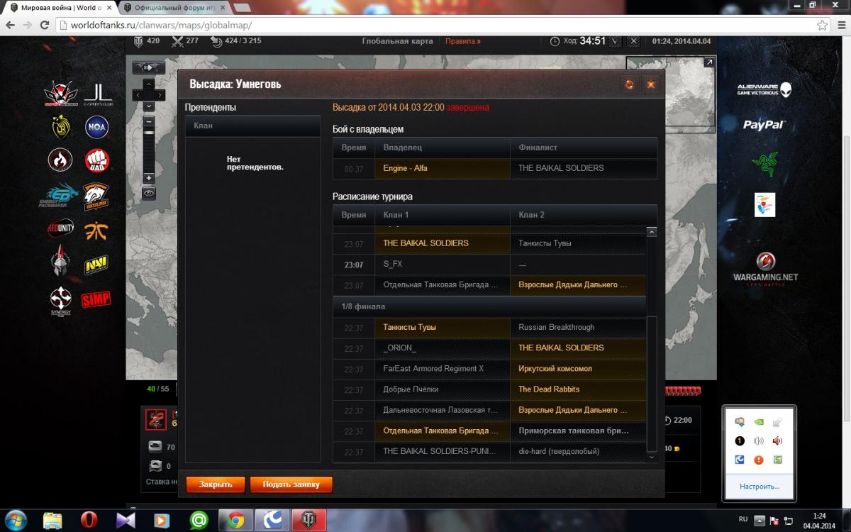Toggle the eye visibility button on the map
851x532 pixels.
click(x=148, y=193)
